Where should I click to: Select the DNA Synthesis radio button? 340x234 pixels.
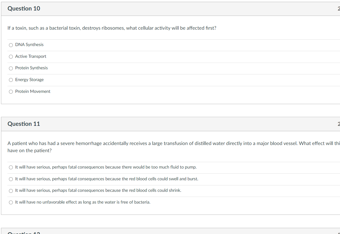[11, 45]
